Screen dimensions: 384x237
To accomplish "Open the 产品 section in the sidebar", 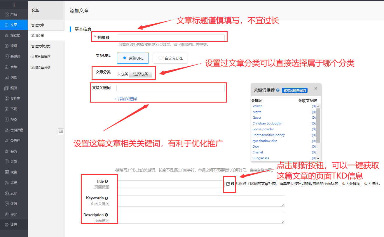I will click(x=14, y=14).
